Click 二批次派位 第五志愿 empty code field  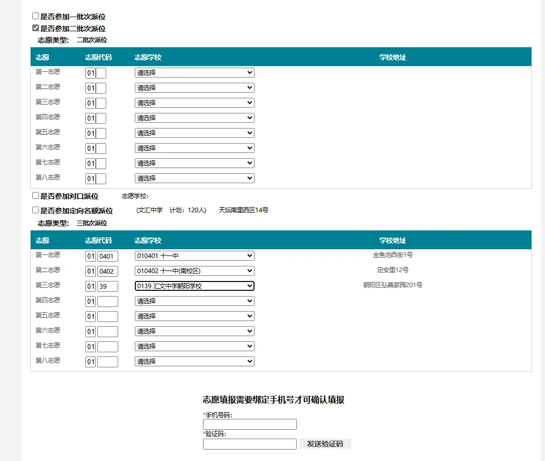(101, 133)
